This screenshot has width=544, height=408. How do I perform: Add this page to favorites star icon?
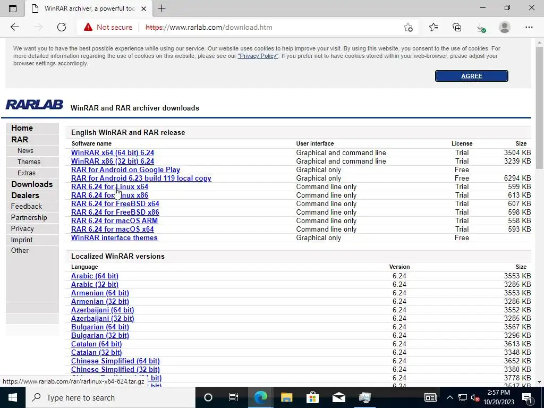tap(409, 27)
